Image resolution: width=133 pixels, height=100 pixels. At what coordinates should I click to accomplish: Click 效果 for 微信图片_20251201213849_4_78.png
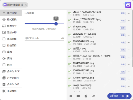click(x=123, y=57)
